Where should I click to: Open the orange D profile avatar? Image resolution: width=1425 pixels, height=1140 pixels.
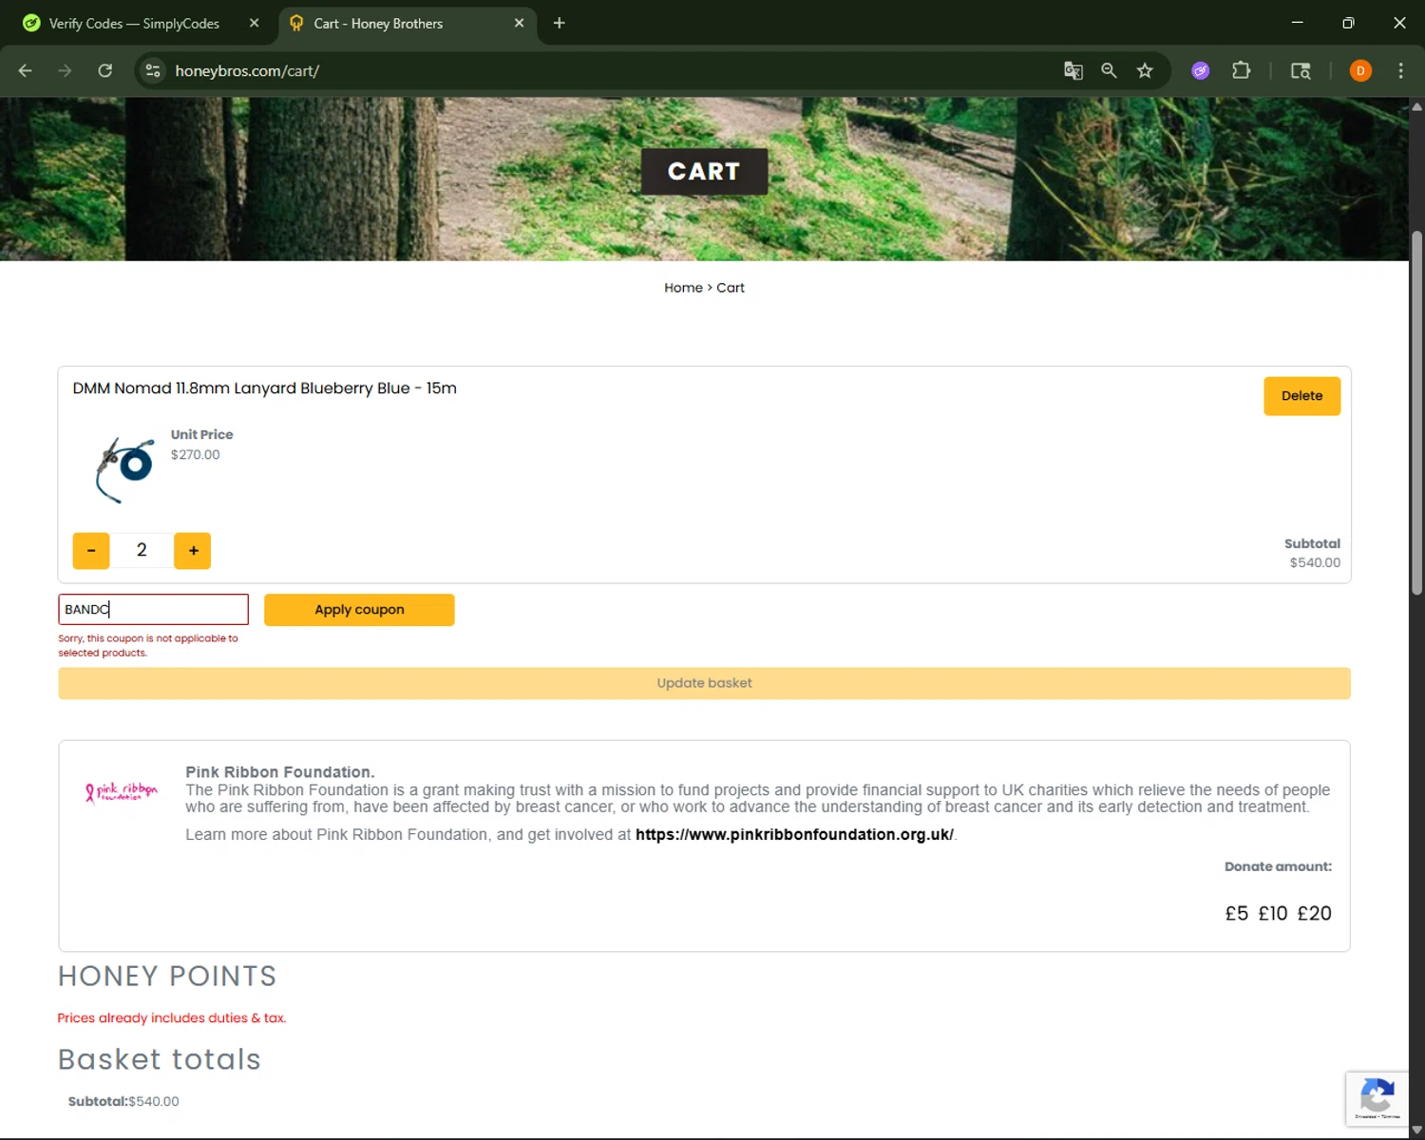[1360, 70]
